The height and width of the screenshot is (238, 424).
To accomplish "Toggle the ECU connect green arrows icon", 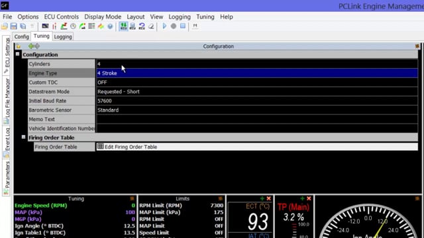I will tap(123, 26).
